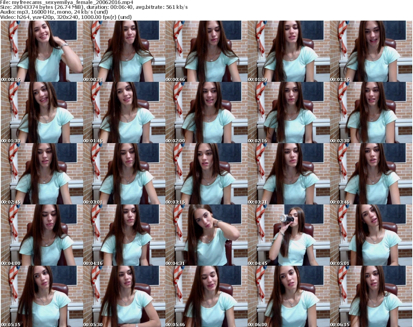Image resolution: width=413 pixels, height=327 pixels.
Task: Choose the 00:04:00 video frame
Action: [x=42, y=235]
